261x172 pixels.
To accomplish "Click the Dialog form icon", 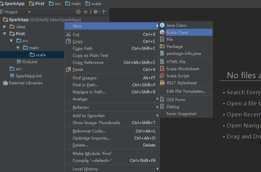I will (x=162, y=106).
